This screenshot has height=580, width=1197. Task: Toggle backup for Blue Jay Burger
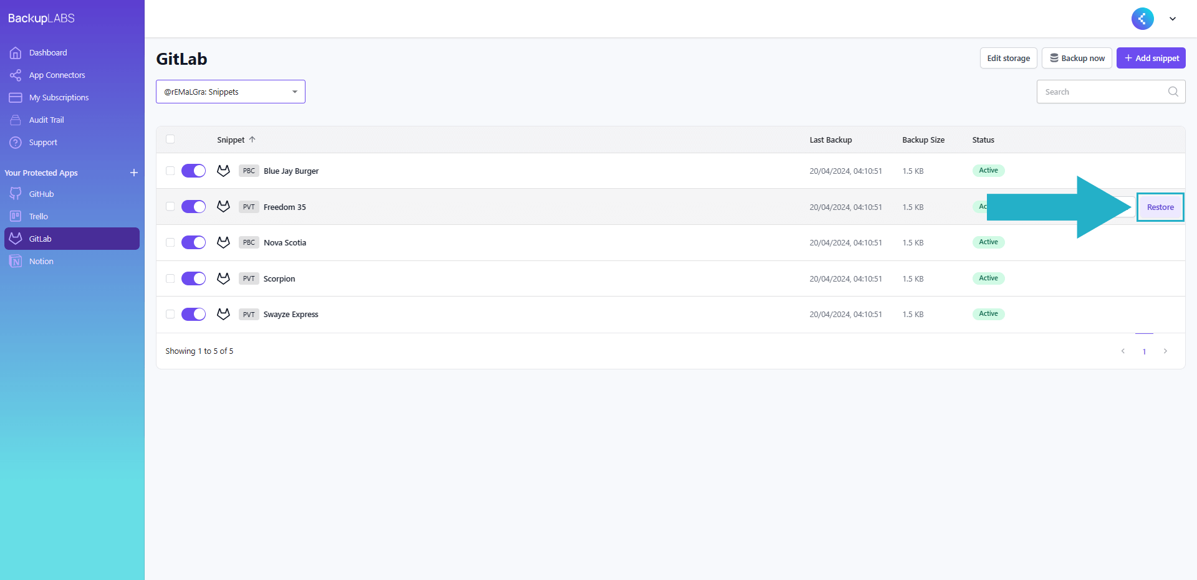pos(193,171)
